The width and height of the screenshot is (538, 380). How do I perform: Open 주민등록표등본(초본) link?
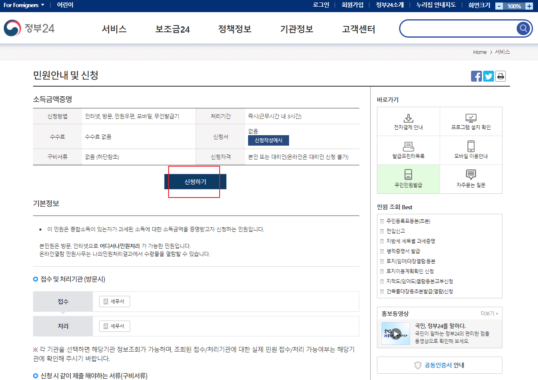tap(408, 221)
